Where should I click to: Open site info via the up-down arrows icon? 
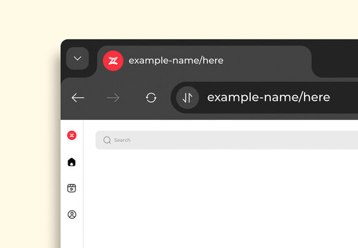187,98
